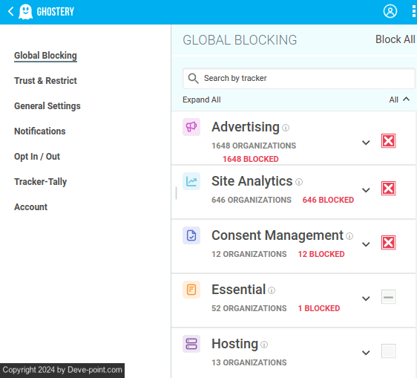Click Block All button
The height and width of the screenshot is (378, 417).
(x=395, y=39)
